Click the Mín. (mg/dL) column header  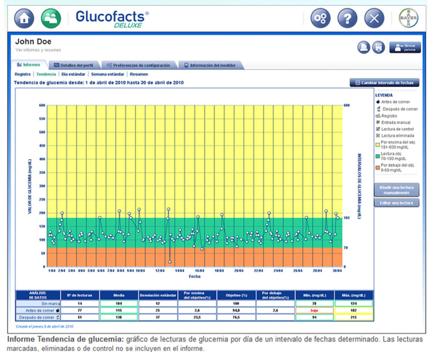point(314,295)
